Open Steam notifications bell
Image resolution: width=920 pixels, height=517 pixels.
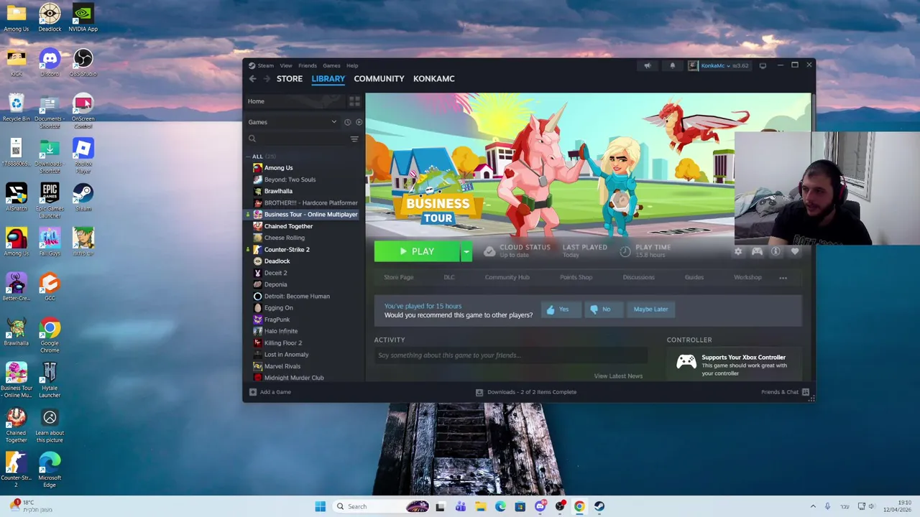pyautogui.click(x=672, y=65)
